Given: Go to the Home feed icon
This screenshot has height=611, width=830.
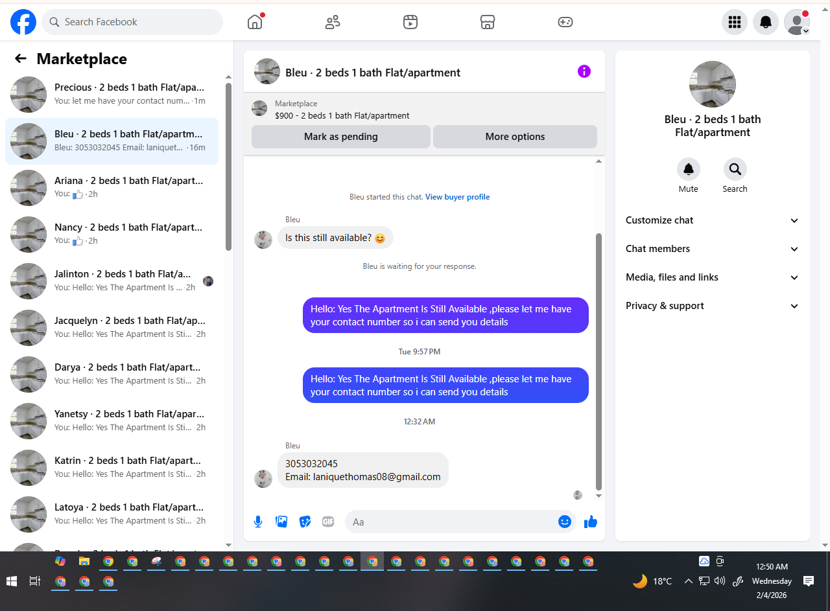Looking at the screenshot, I should point(255,22).
